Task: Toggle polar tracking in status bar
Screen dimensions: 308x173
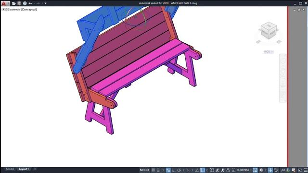Action: pos(179,170)
